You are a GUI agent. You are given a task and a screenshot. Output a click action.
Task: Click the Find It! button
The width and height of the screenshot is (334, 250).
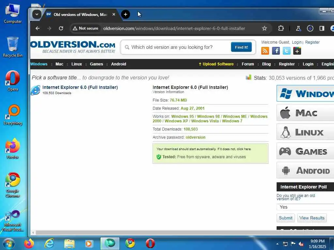pos(241,47)
